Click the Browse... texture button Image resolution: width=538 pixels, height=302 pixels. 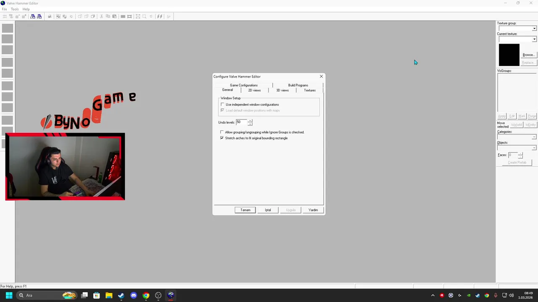(528, 55)
